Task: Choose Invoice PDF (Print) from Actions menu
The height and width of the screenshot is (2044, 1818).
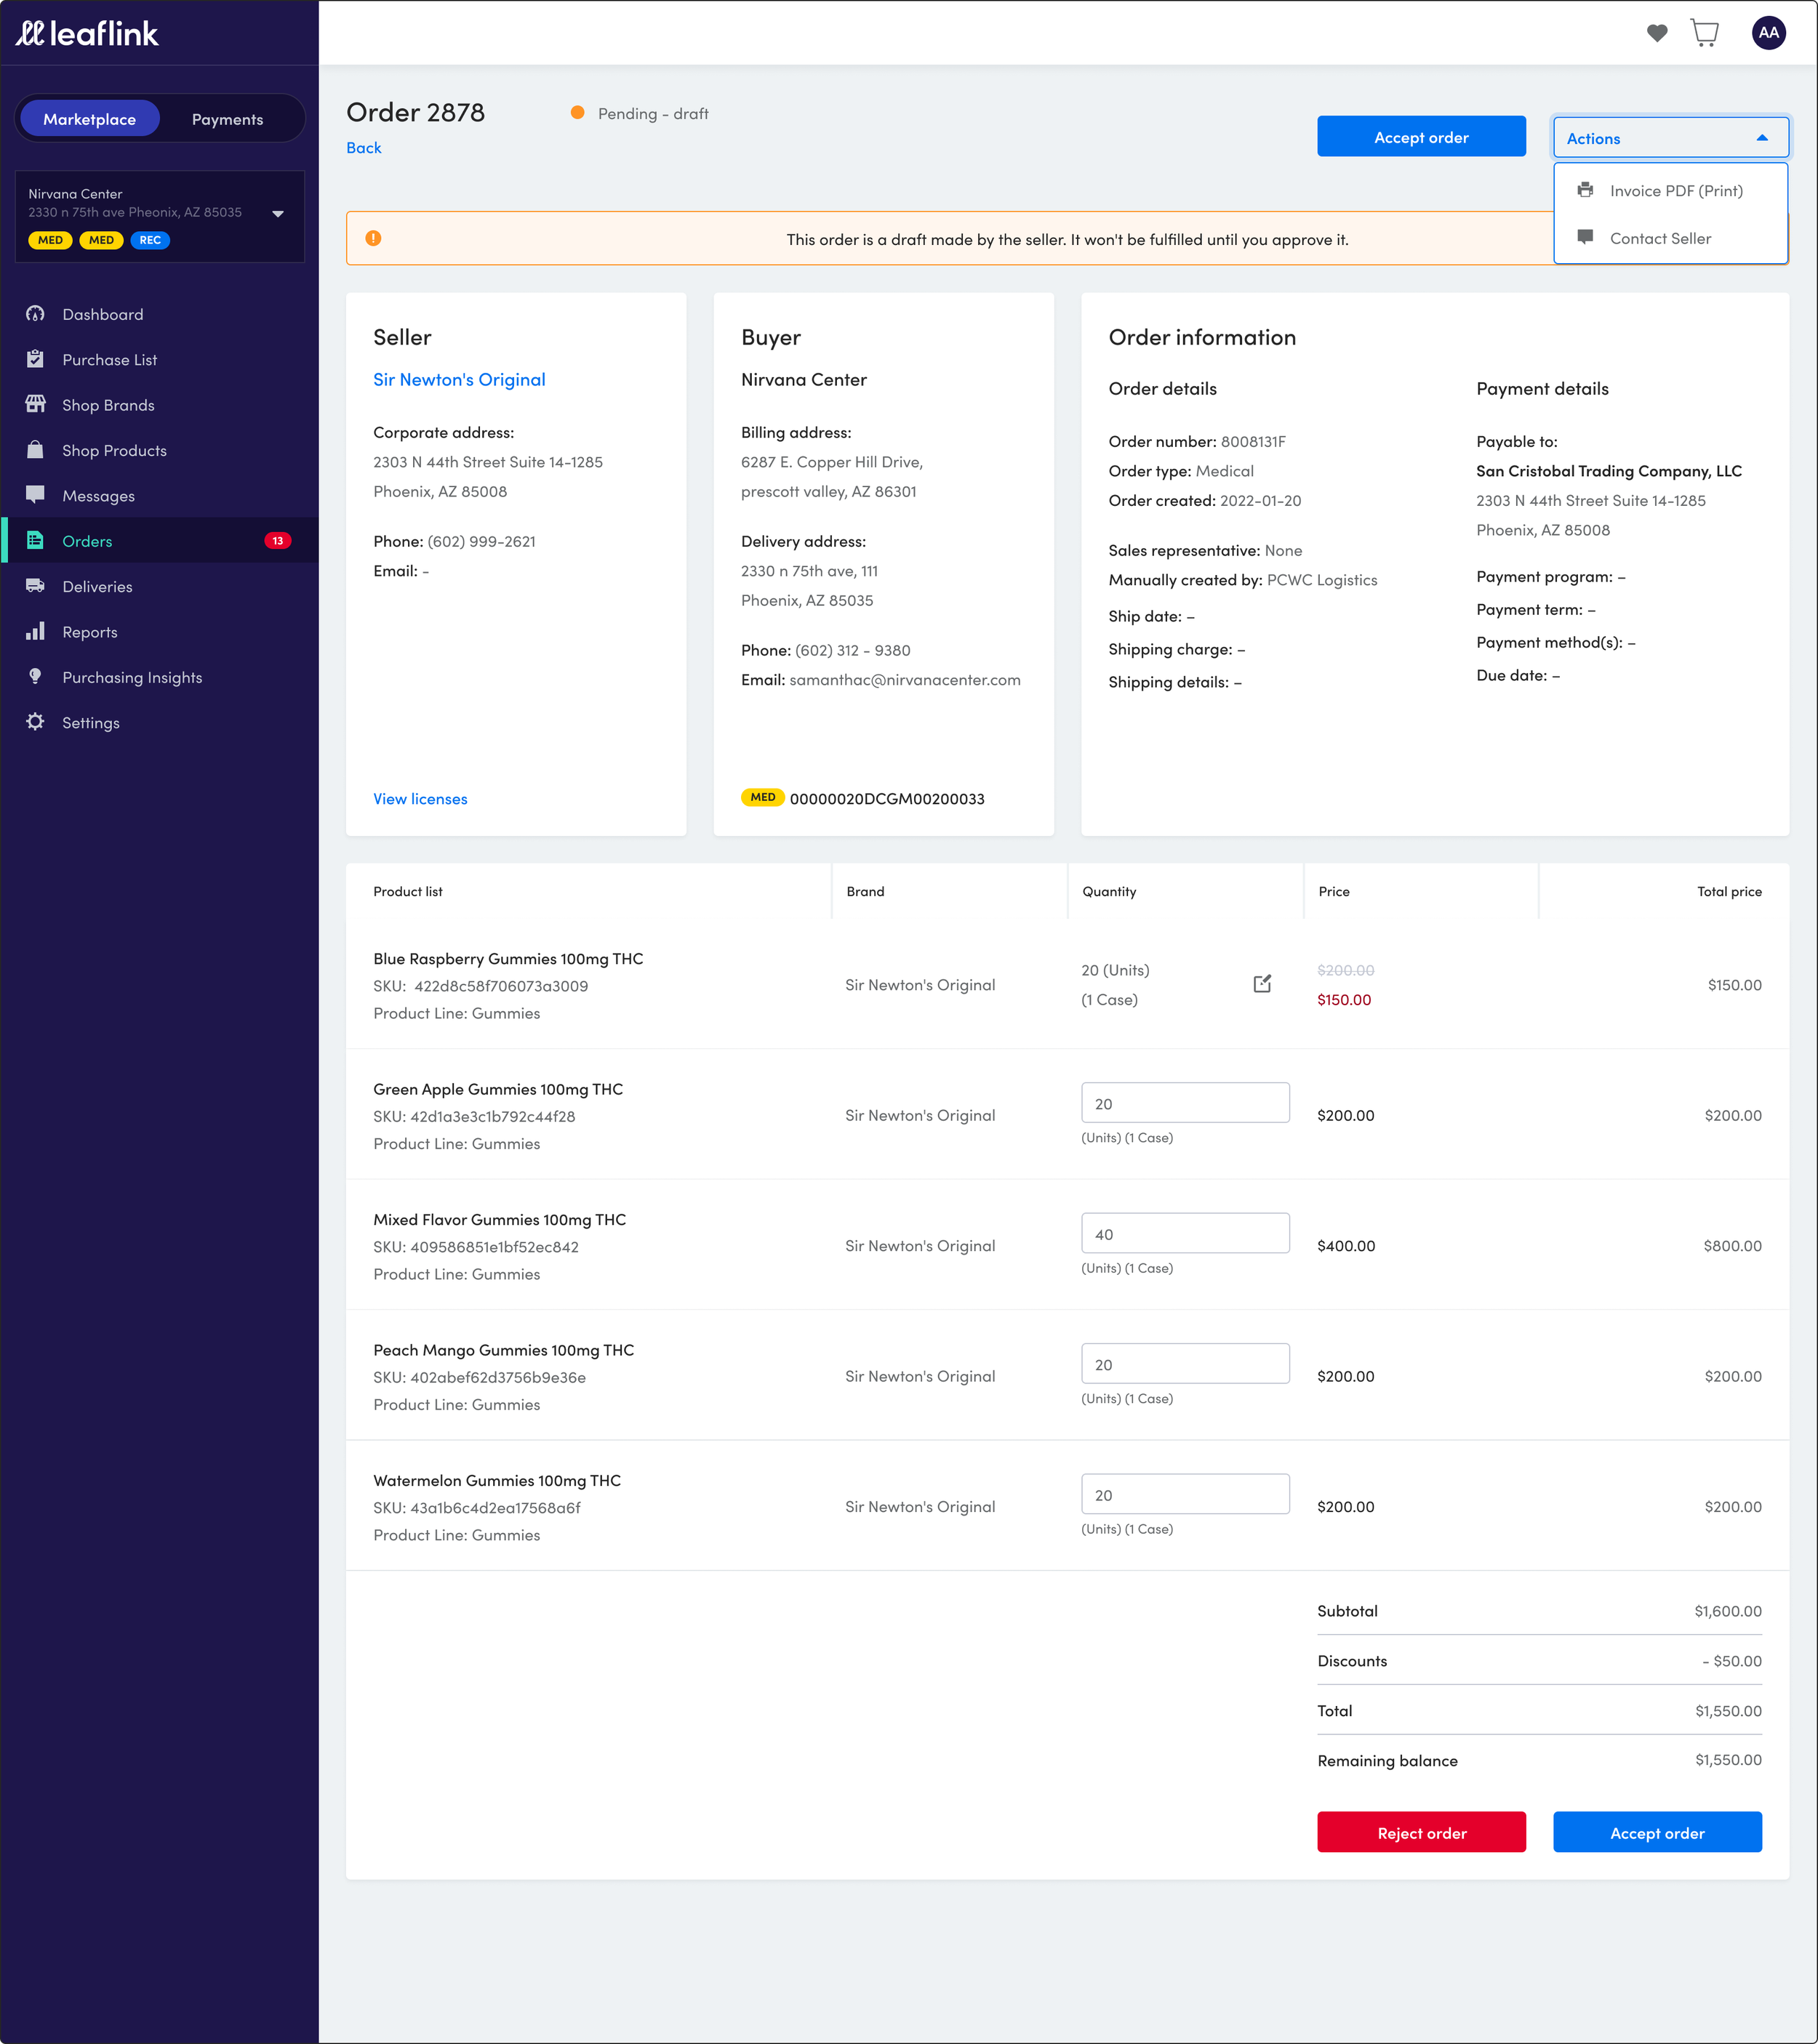Action: [1675, 191]
